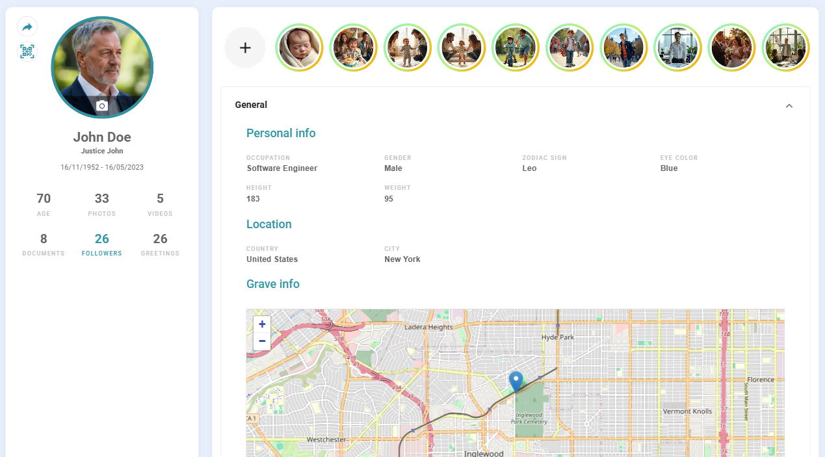Image resolution: width=825 pixels, height=457 pixels.
Task: Click the camera icon on profile photo
Action: (102, 106)
